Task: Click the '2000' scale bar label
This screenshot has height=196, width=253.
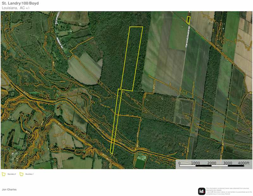Action: pyautogui.click(x=211, y=163)
